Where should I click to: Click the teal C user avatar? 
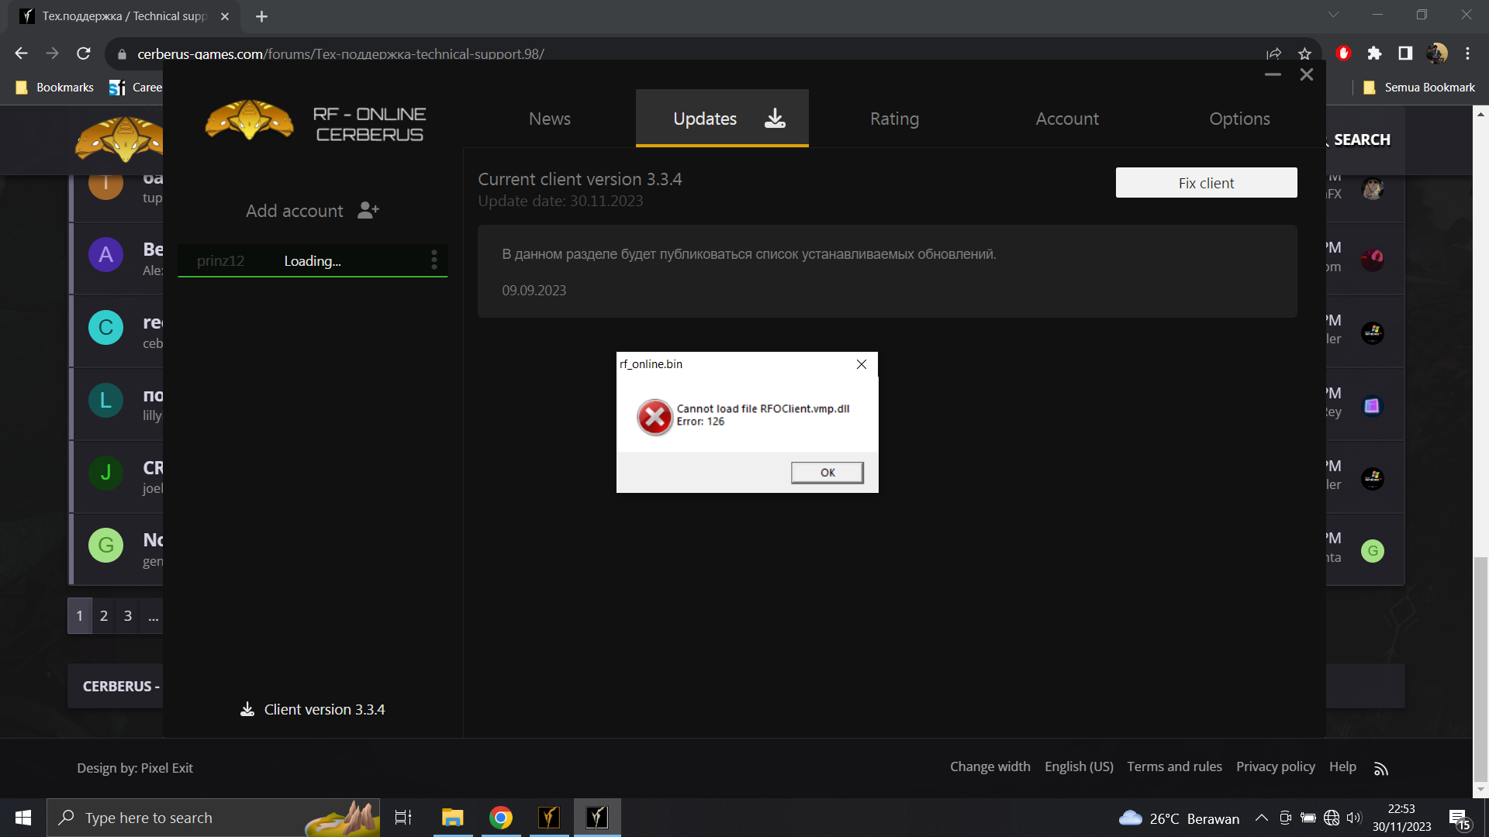pyautogui.click(x=106, y=328)
